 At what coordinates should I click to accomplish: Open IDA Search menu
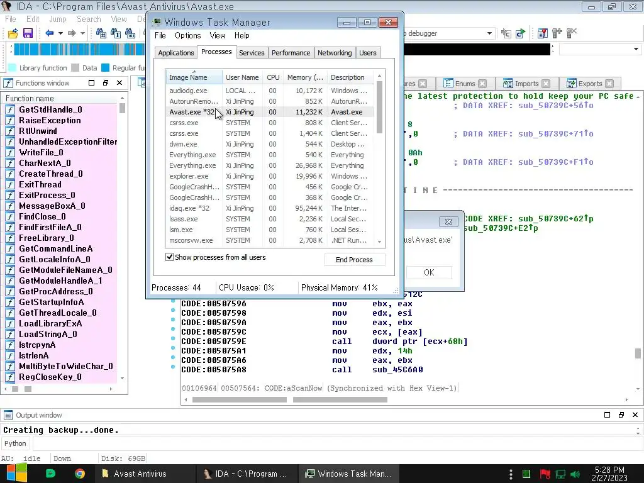pyautogui.click(x=89, y=19)
